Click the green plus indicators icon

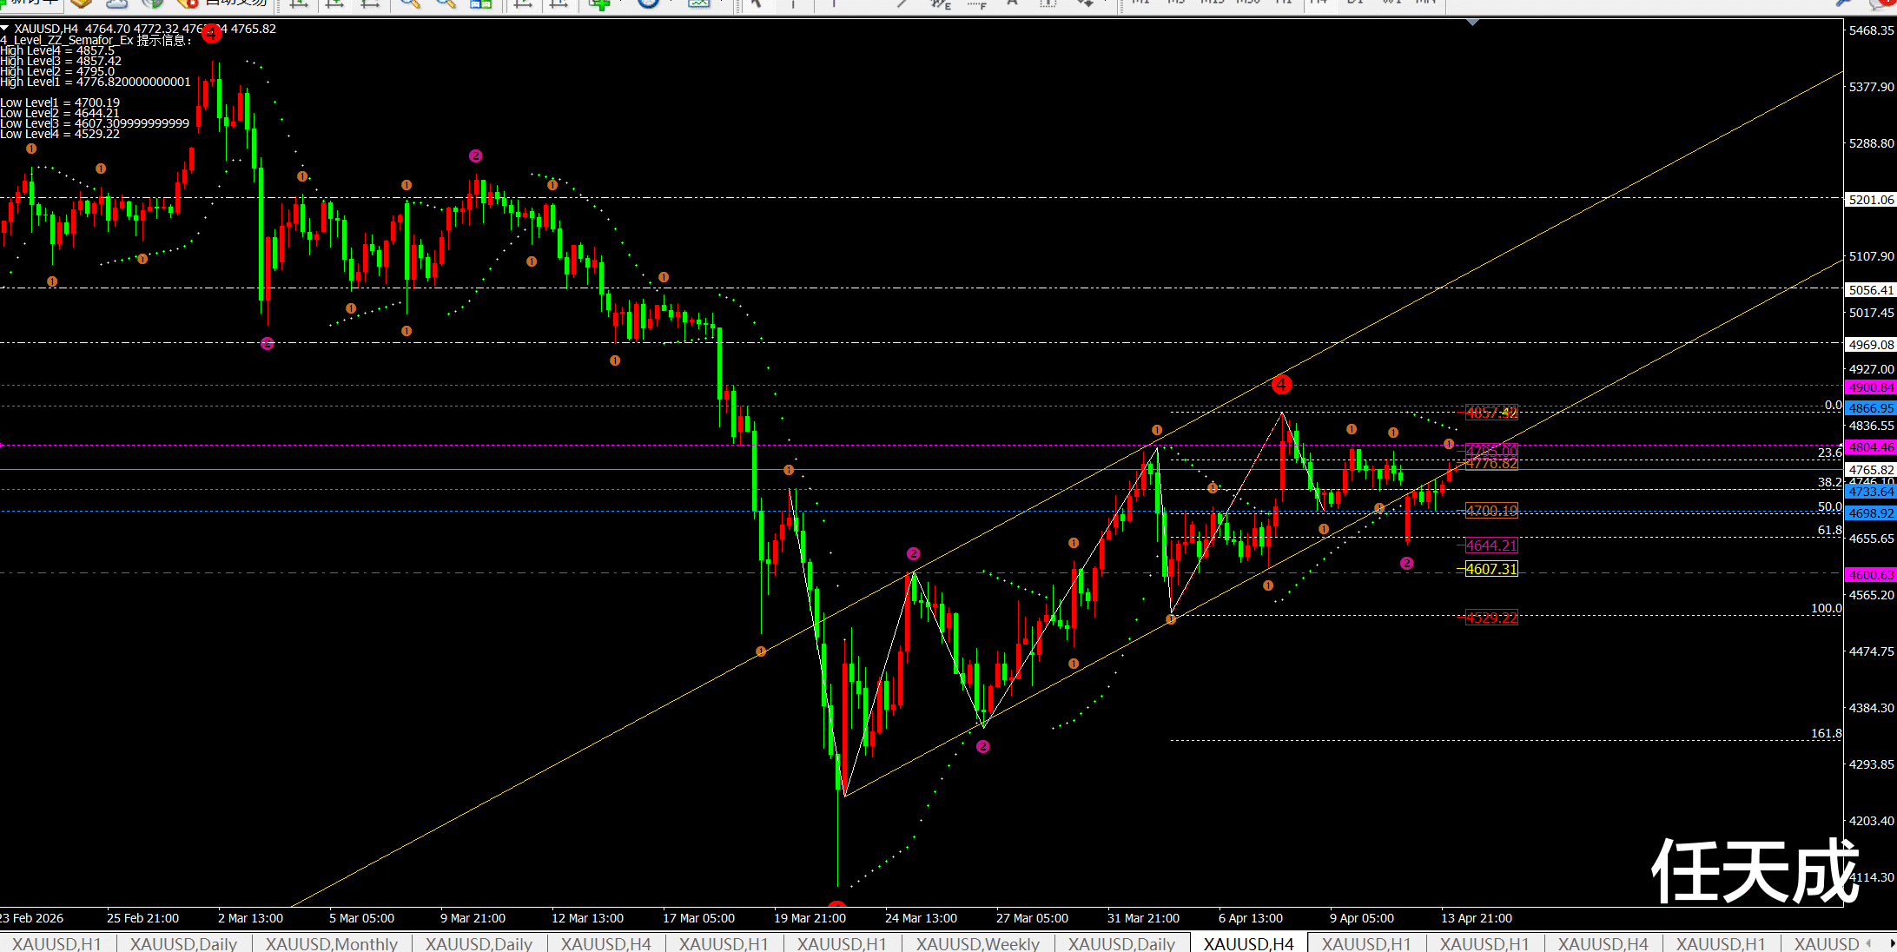click(599, 3)
